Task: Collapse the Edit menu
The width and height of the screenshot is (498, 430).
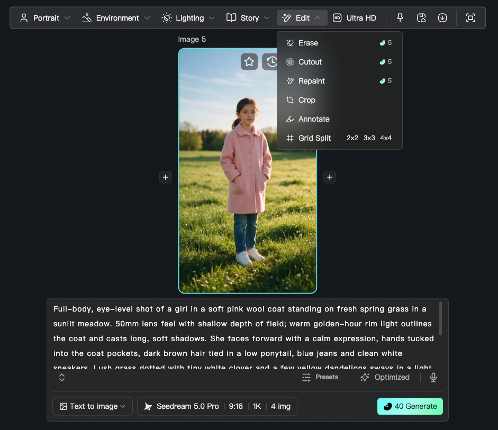Action: coord(302,18)
